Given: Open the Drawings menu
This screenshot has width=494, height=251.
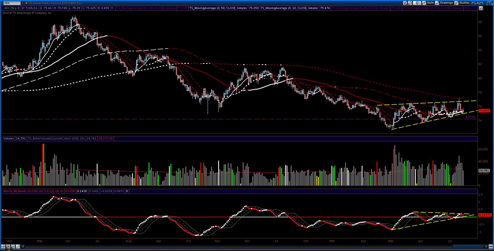Looking at the screenshot, I should tap(444, 3).
